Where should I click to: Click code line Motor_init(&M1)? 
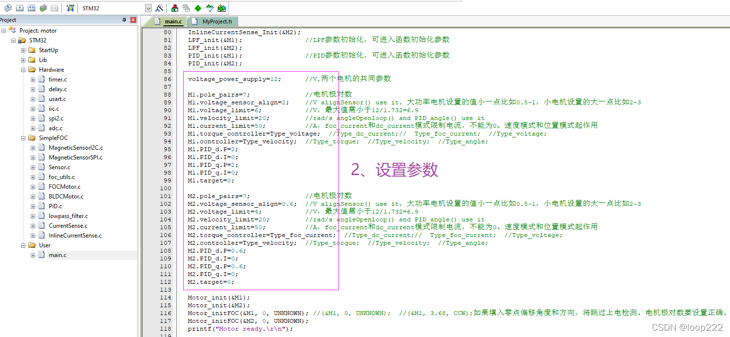coord(219,297)
